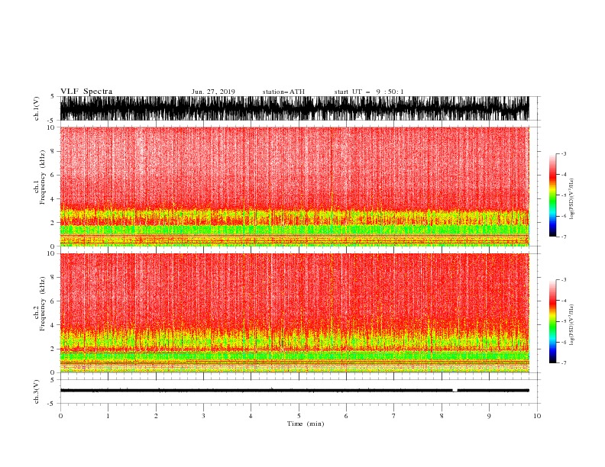This screenshot has width=605, height=467.
Task: Click the ch.2 spectrogram panel
Action: (x=294, y=313)
